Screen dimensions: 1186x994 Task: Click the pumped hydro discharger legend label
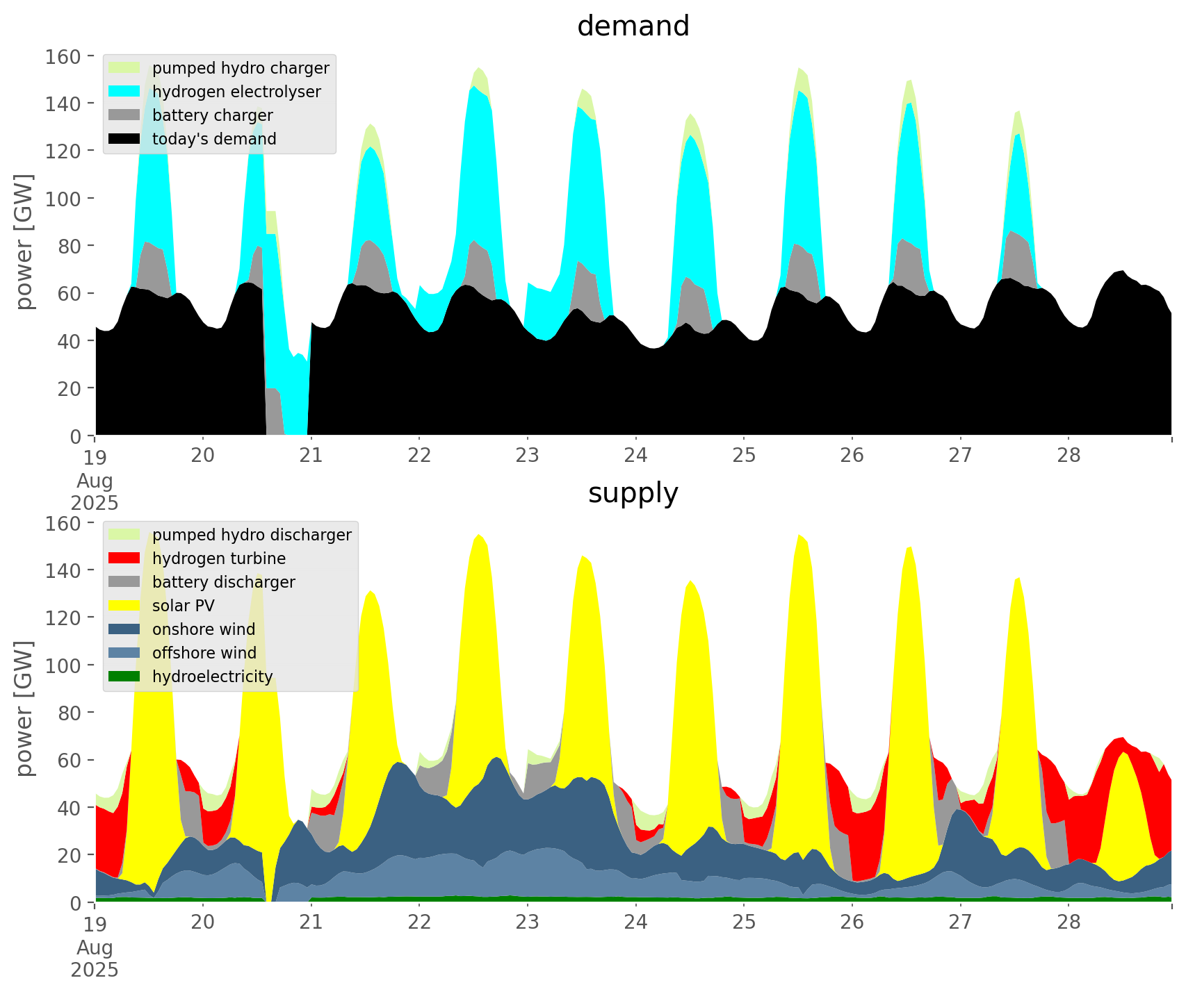tap(252, 535)
